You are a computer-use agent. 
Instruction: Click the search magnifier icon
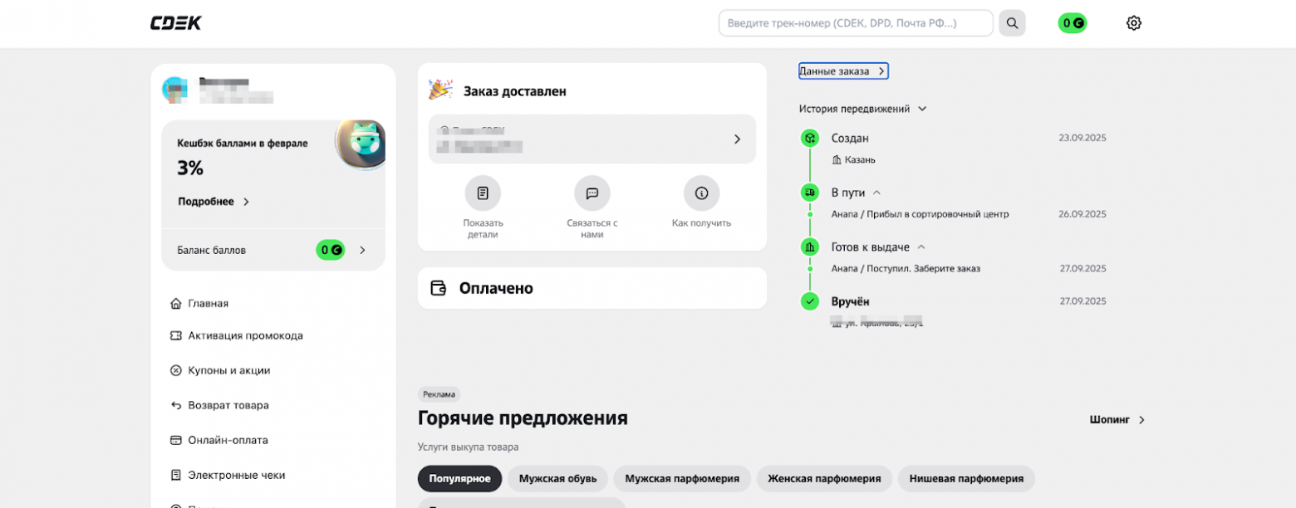pos(1012,22)
